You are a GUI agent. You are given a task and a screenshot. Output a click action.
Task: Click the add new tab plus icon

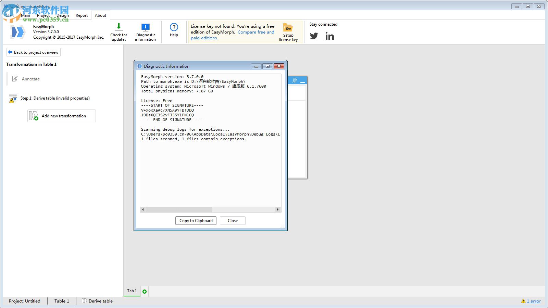(x=145, y=292)
